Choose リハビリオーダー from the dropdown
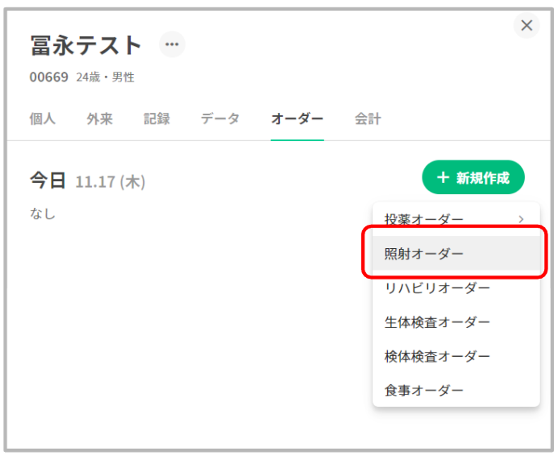The image size is (557, 459). click(437, 288)
